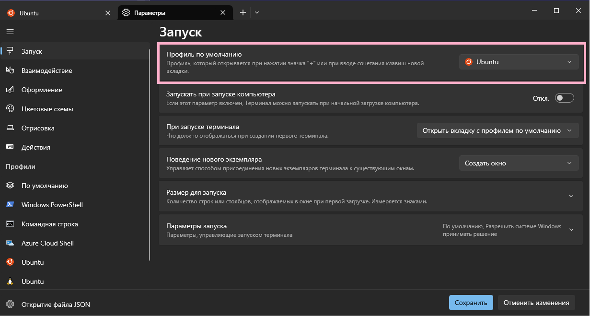590x316 pixels.
Task: Go to the Оформление settings page
Action: pyautogui.click(x=76, y=90)
